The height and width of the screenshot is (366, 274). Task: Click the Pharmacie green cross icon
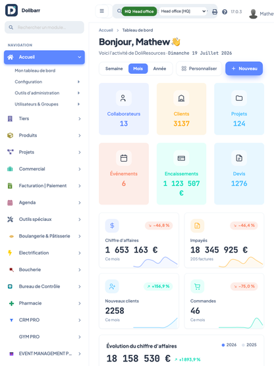(x=11, y=303)
